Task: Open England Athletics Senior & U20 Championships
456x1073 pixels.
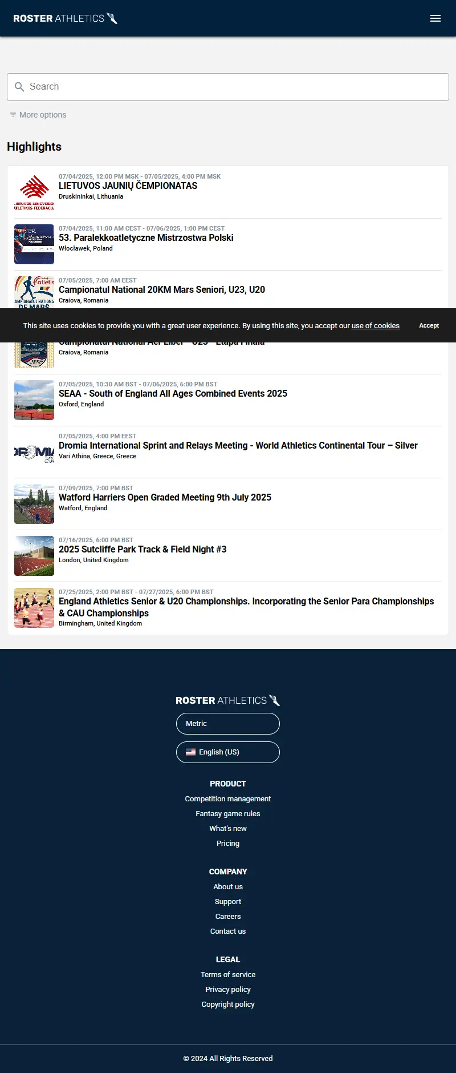Action: (x=246, y=607)
